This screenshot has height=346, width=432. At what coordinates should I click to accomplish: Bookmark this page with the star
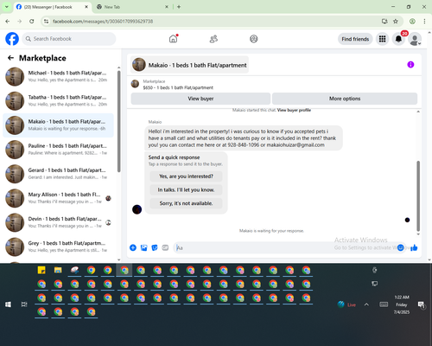pyautogui.click(x=396, y=21)
